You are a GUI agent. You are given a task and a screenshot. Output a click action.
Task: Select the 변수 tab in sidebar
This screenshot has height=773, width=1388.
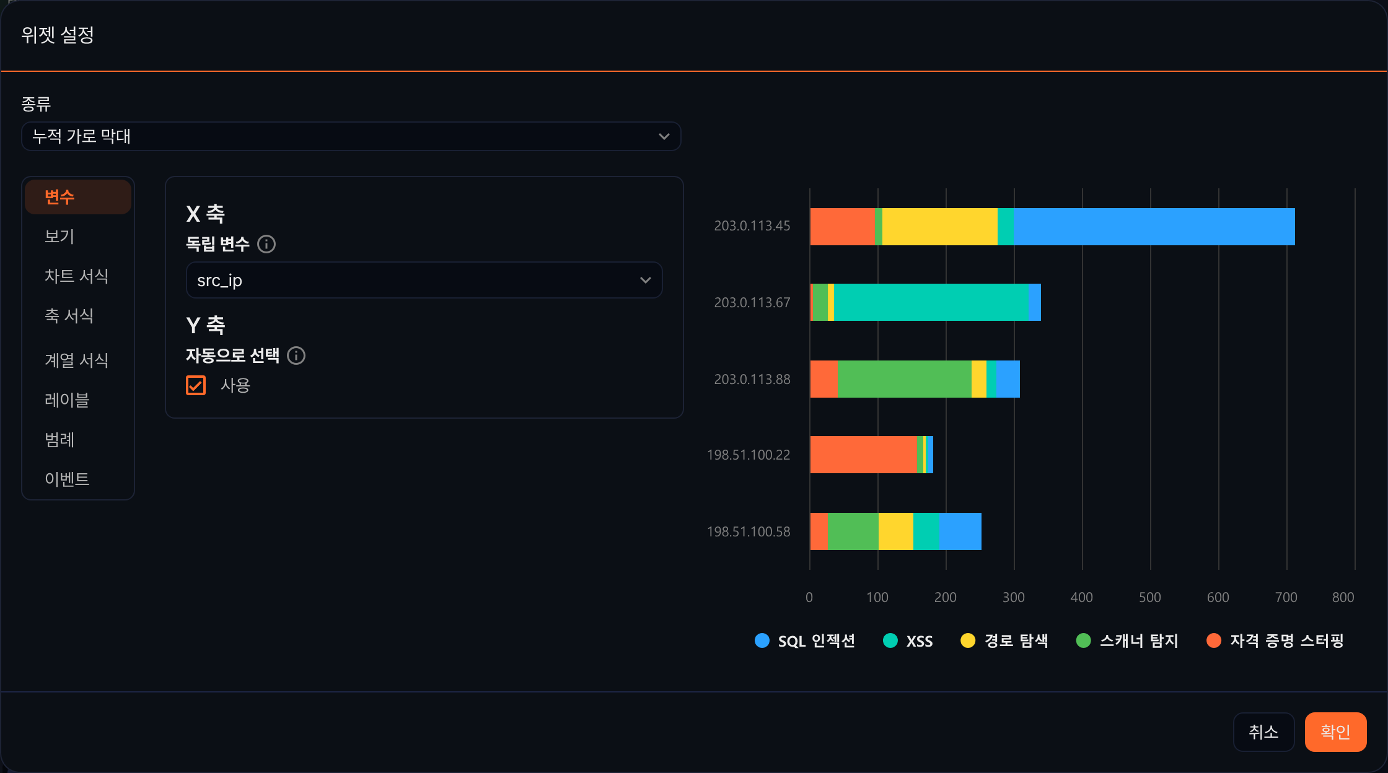click(78, 197)
